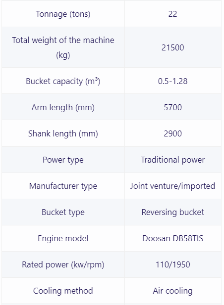The image size is (224, 305).
Task: Select the tonnage value 22
Action: tap(173, 14)
